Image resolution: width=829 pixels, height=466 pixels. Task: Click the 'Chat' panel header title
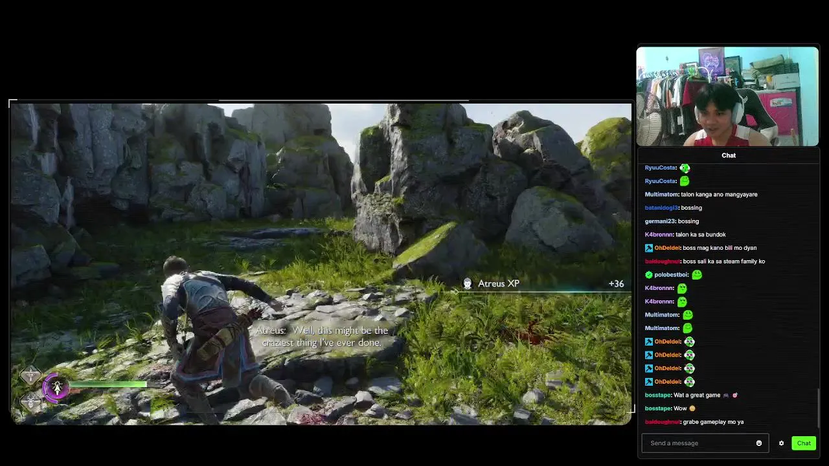click(729, 155)
